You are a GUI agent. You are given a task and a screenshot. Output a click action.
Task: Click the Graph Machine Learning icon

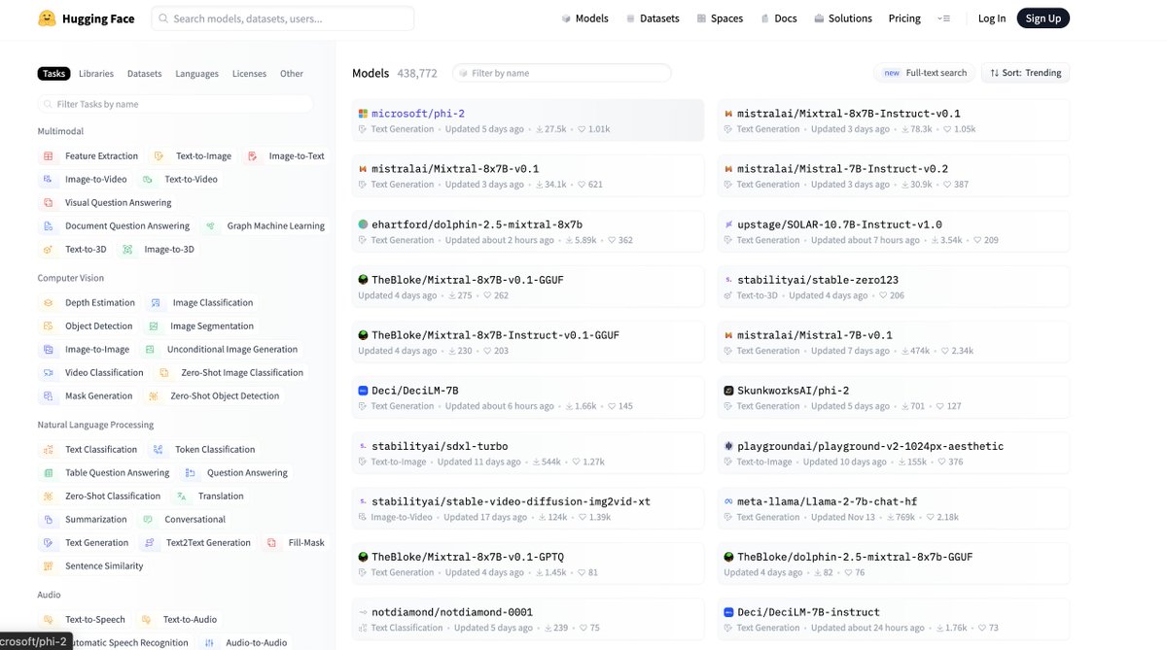(209, 226)
